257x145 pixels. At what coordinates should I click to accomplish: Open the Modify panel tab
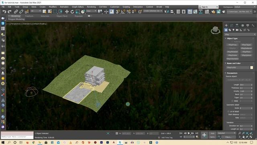(x=232, y=25)
